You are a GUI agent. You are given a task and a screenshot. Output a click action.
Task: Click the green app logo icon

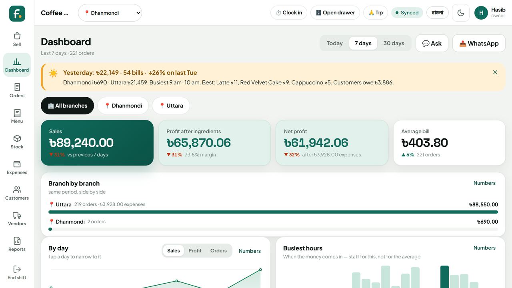[17, 14]
